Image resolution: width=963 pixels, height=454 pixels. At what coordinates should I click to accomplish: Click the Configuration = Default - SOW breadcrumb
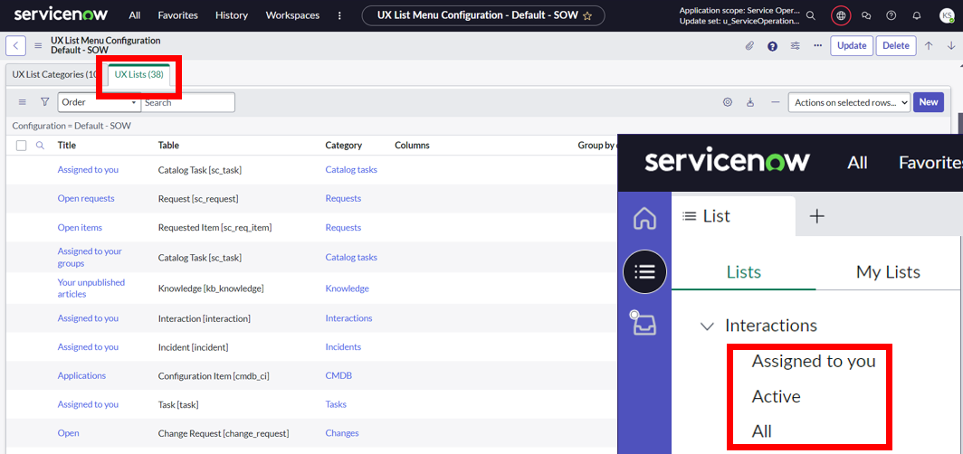click(x=72, y=126)
